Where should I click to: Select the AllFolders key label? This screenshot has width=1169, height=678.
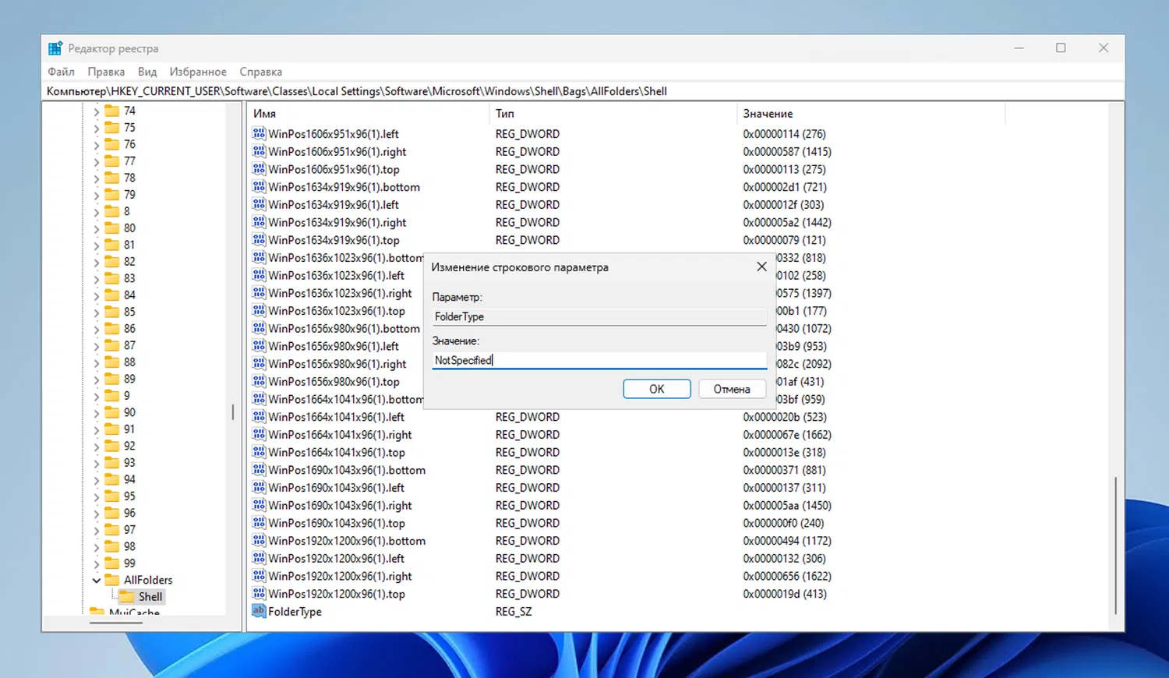pos(148,580)
